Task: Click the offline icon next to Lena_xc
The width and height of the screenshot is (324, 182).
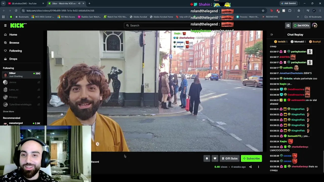Action: (x=39, y=89)
